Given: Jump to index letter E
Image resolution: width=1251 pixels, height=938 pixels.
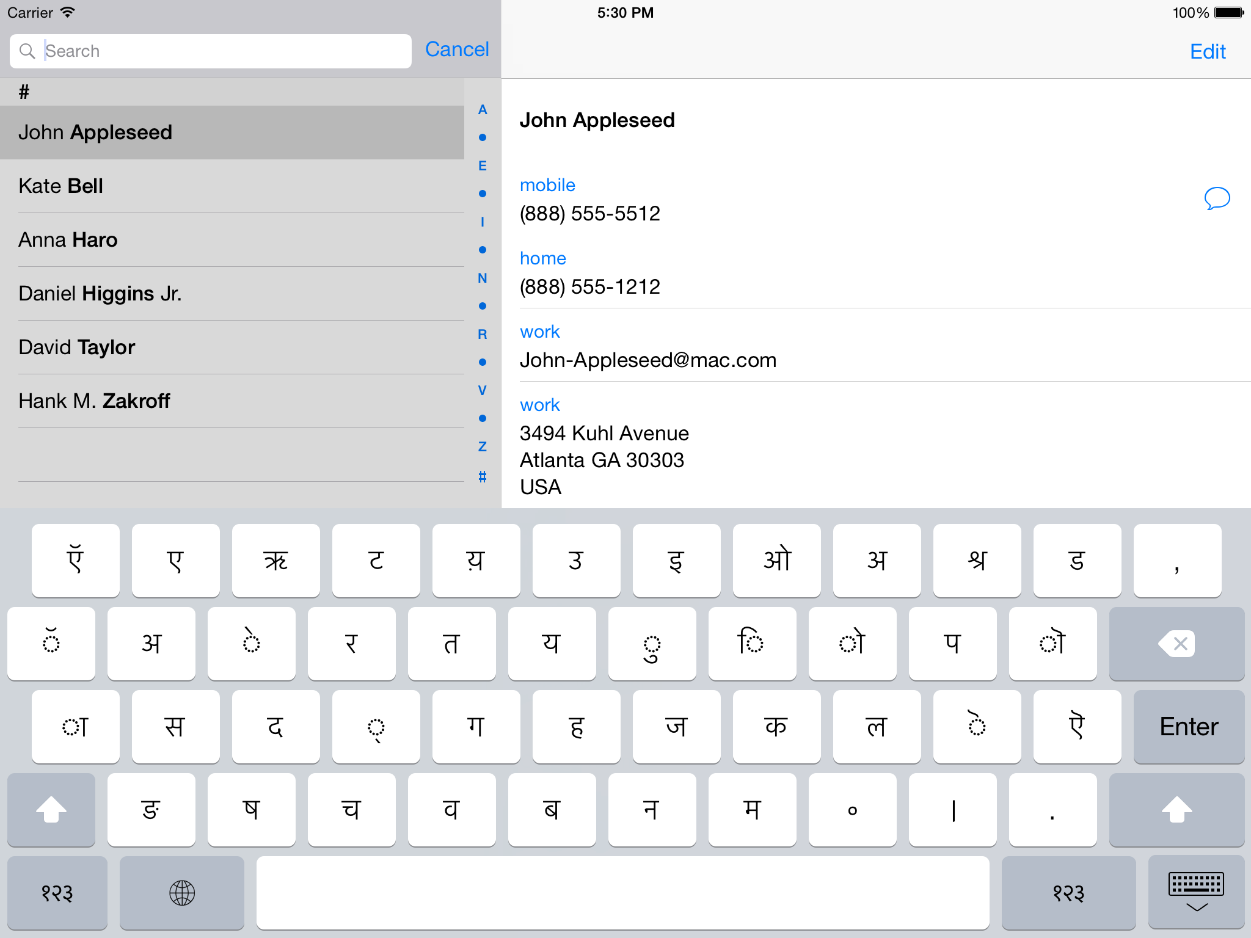Looking at the screenshot, I should [x=483, y=166].
